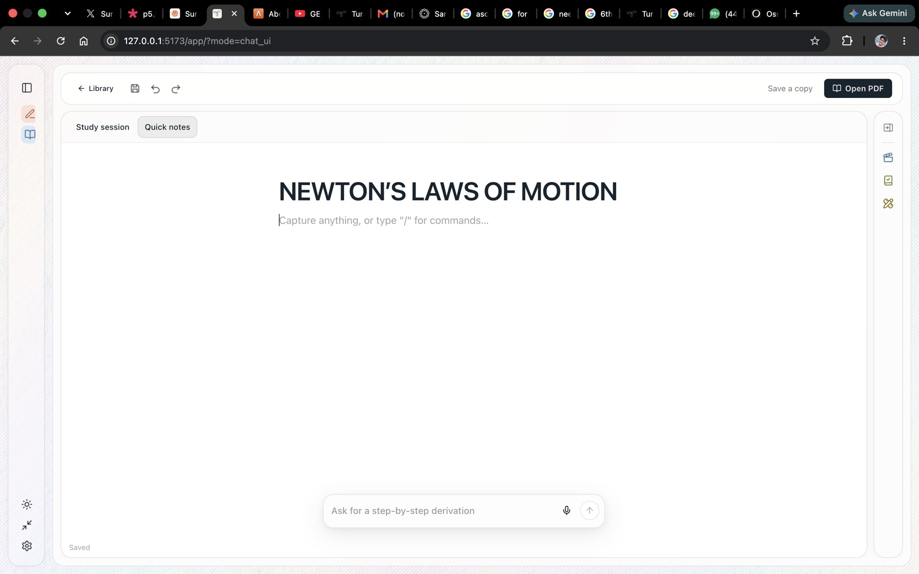Click the Newton's Laws of Motion title
Viewport: 919px width, 574px height.
[x=448, y=192]
